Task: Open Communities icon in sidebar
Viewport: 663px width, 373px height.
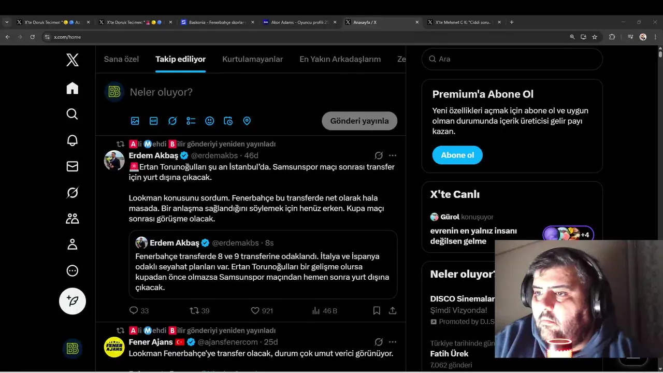Action: pos(73,219)
